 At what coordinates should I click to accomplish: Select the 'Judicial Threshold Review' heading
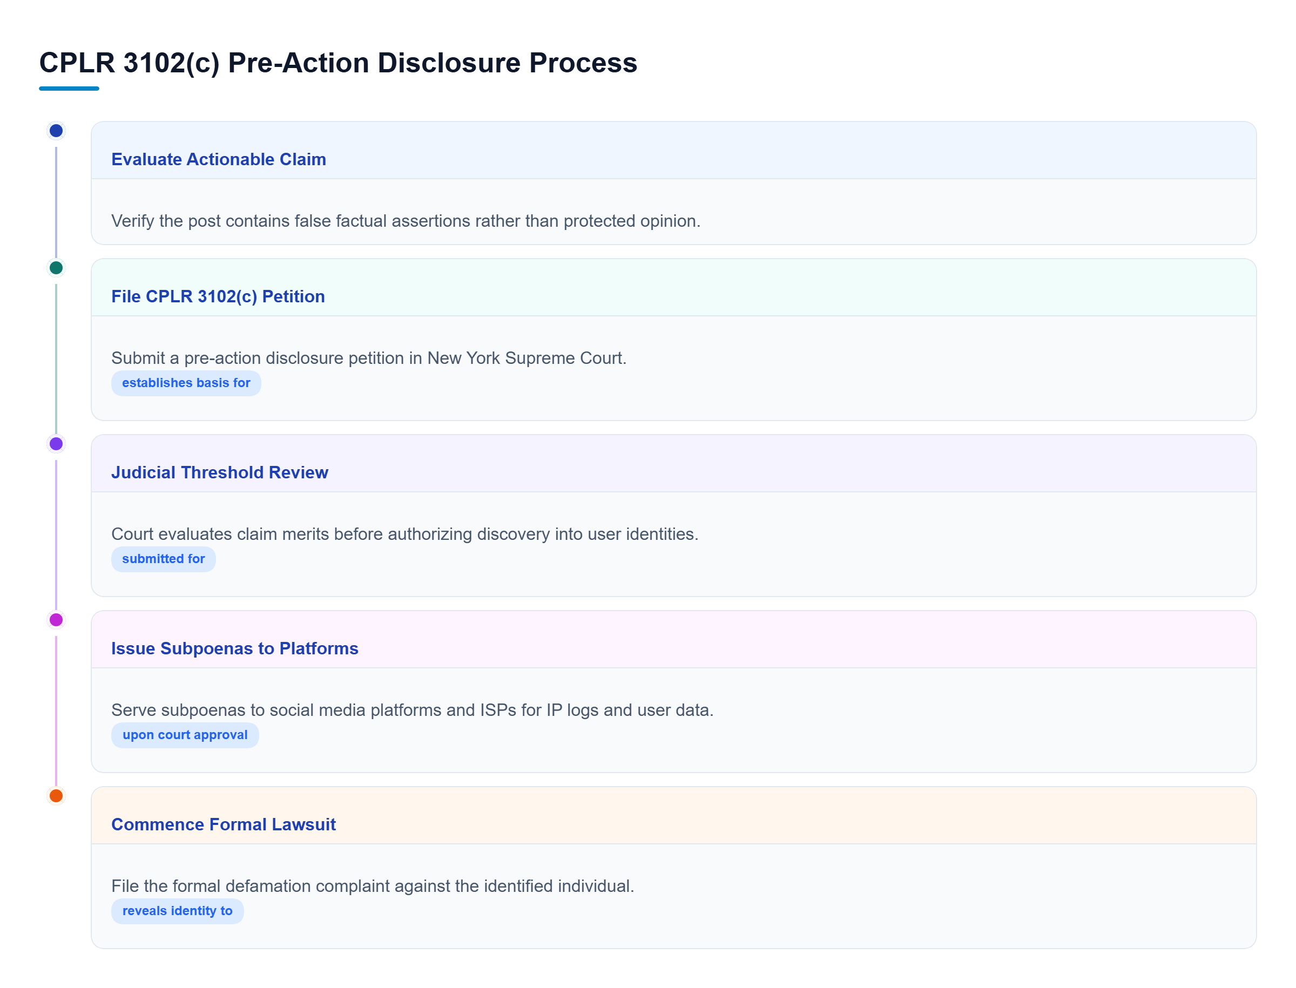pos(219,472)
